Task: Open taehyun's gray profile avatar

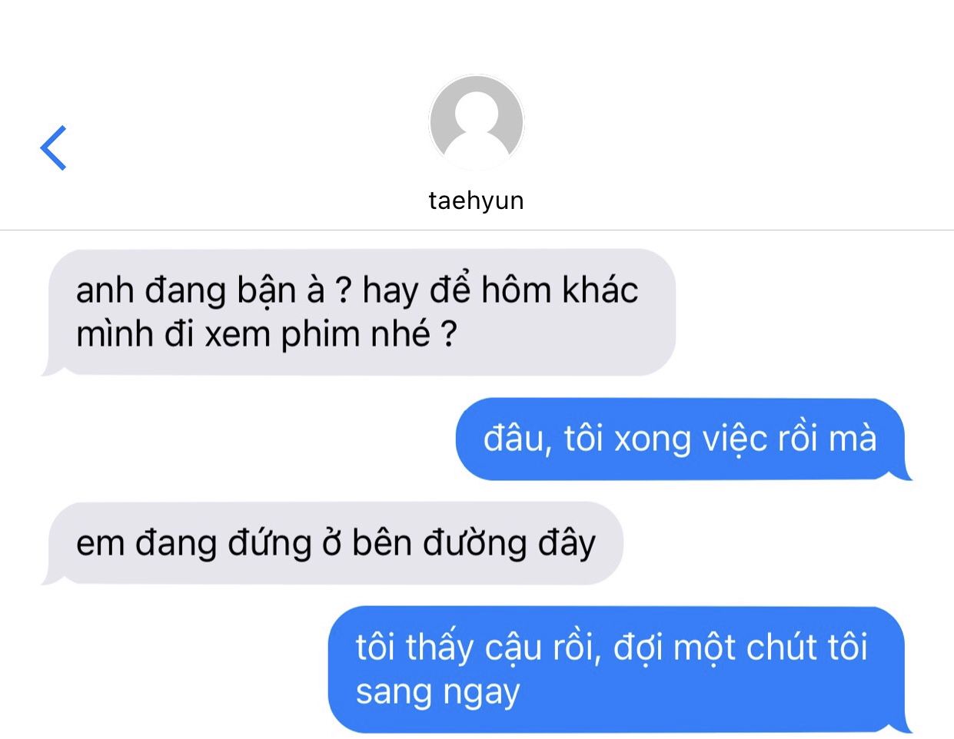Action: [477, 123]
